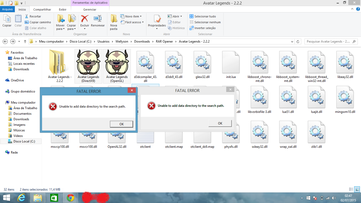Open the Novo item dropdown

pyautogui.click(x=131, y=16)
